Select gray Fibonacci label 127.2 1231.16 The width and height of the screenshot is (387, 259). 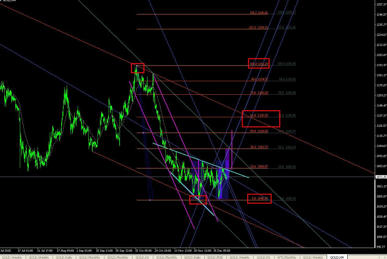pos(287,27)
